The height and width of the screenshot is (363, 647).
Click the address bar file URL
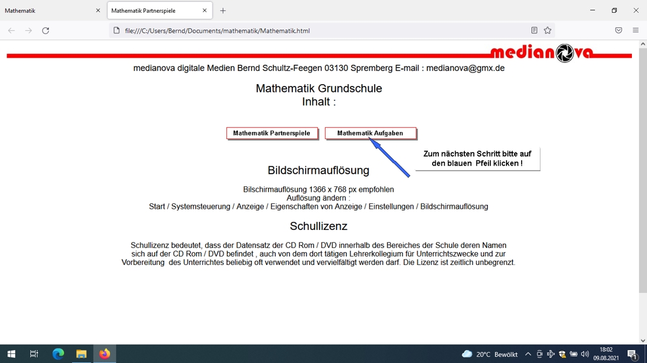tap(217, 30)
